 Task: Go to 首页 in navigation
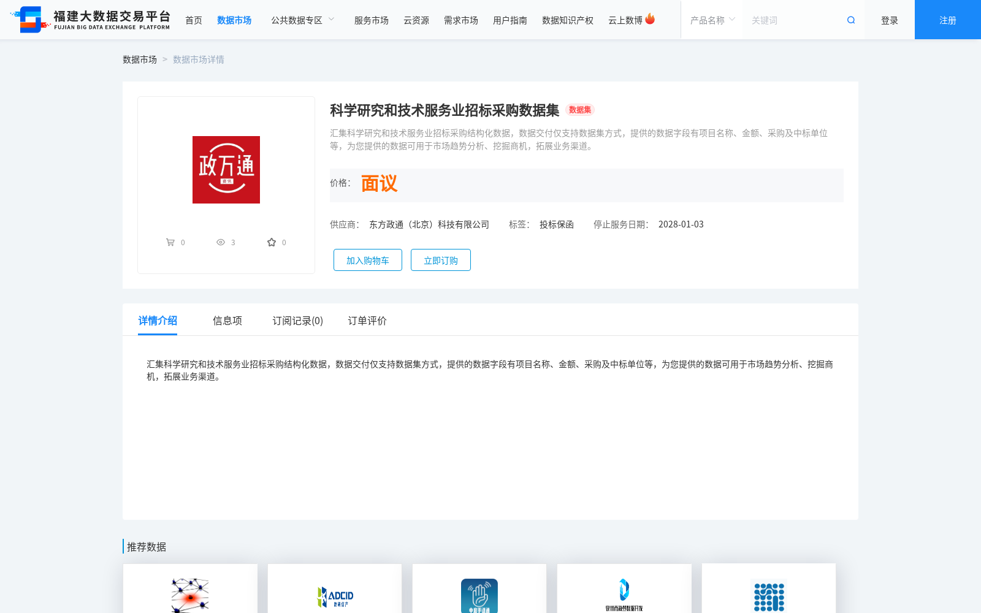(194, 20)
